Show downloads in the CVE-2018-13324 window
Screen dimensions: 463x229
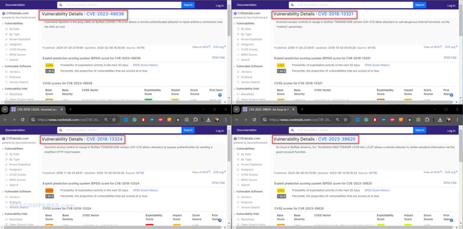pyautogui.click(x=208, y=120)
